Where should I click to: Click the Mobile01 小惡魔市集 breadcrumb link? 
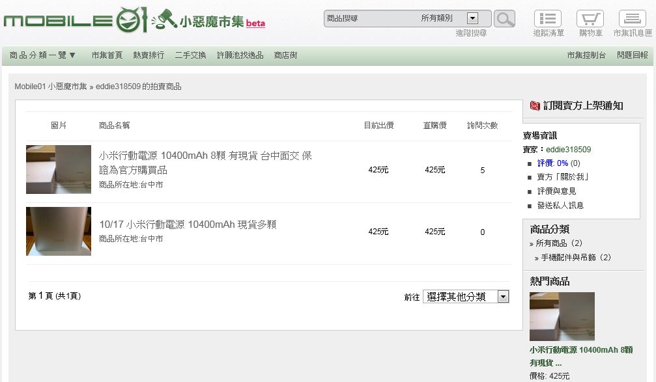51,87
